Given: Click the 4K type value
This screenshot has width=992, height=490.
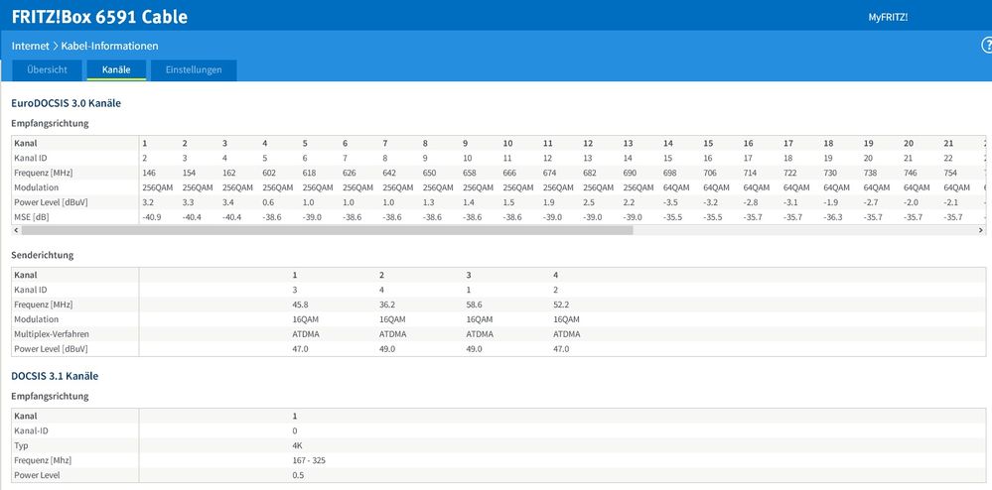Looking at the screenshot, I should click(297, 445).
